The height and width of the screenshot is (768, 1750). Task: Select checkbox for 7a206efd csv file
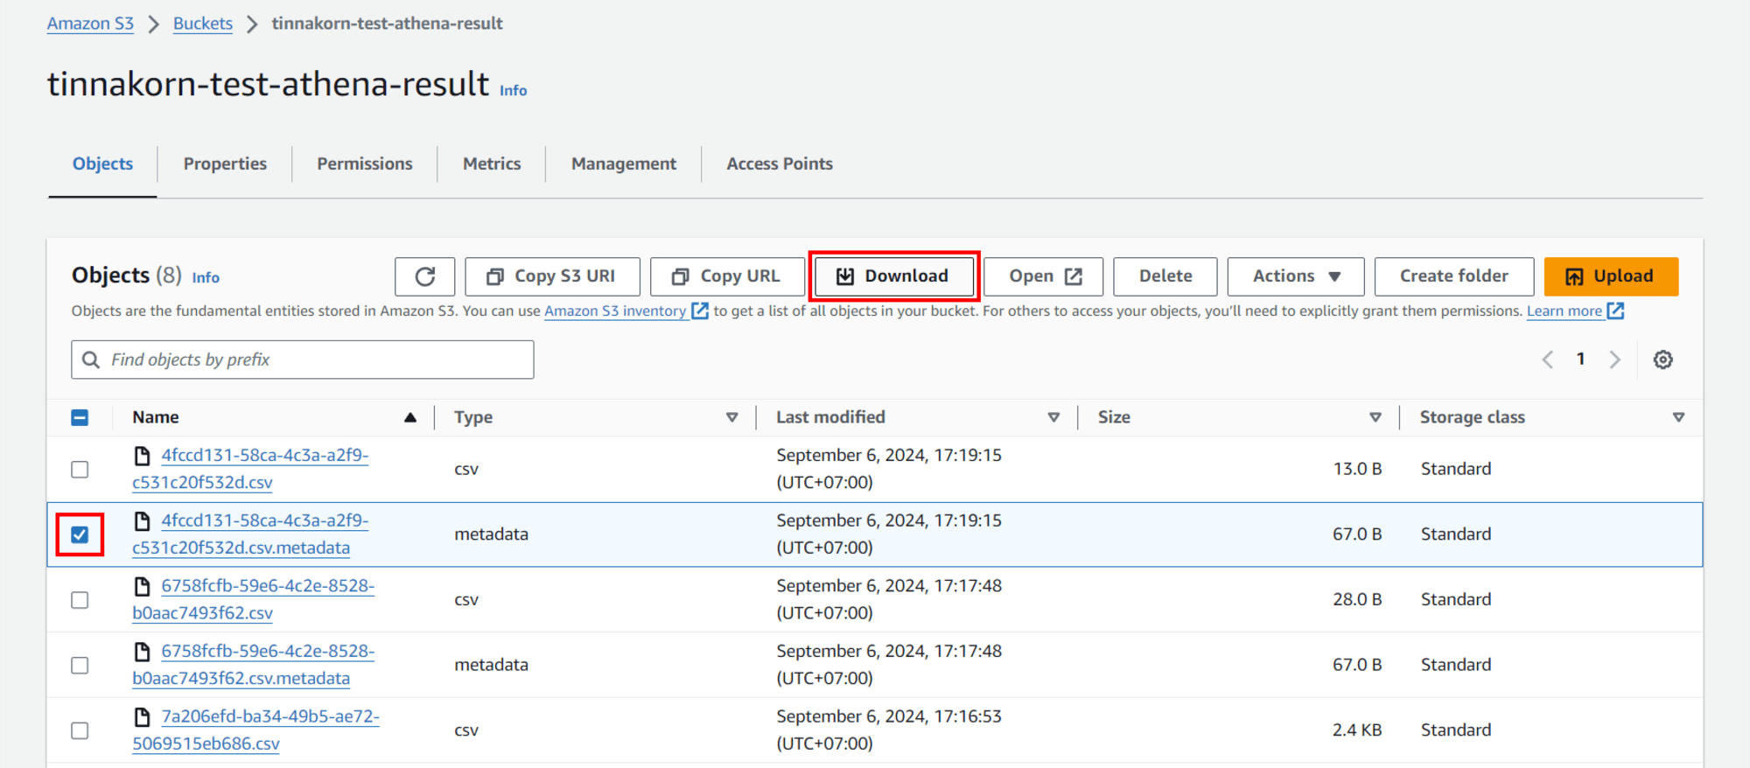tap(80, 730)
